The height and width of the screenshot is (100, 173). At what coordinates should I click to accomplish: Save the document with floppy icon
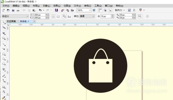pyautogui.click(x=13, y=10)
